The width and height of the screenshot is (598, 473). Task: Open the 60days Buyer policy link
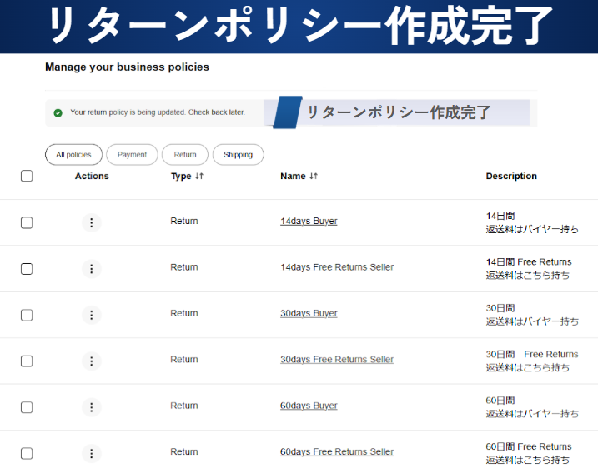309,406
